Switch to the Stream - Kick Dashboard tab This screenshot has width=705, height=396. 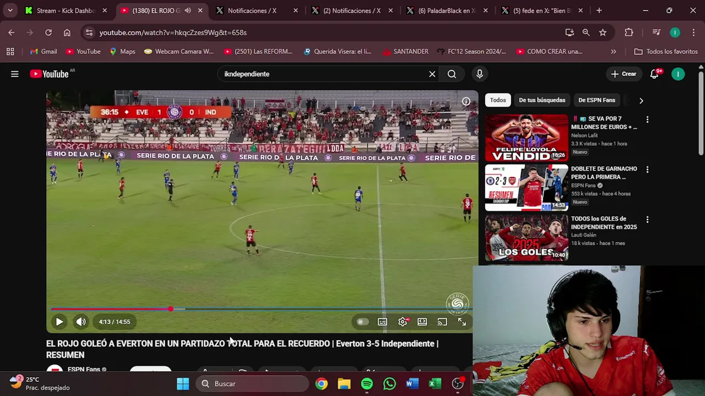[66, 10]
